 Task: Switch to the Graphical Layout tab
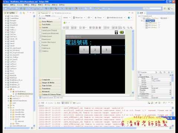click(x=46, y=98)
